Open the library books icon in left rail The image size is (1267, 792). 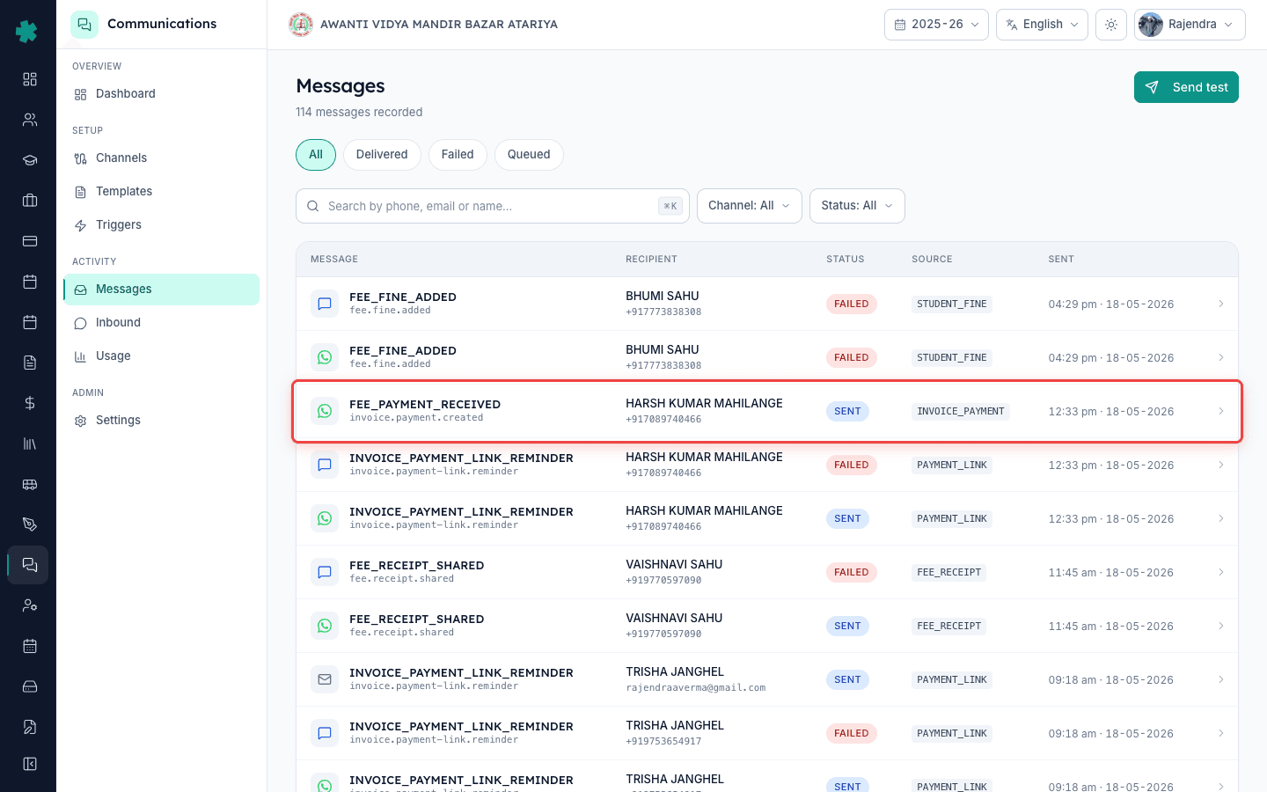(x=30, y=444)
